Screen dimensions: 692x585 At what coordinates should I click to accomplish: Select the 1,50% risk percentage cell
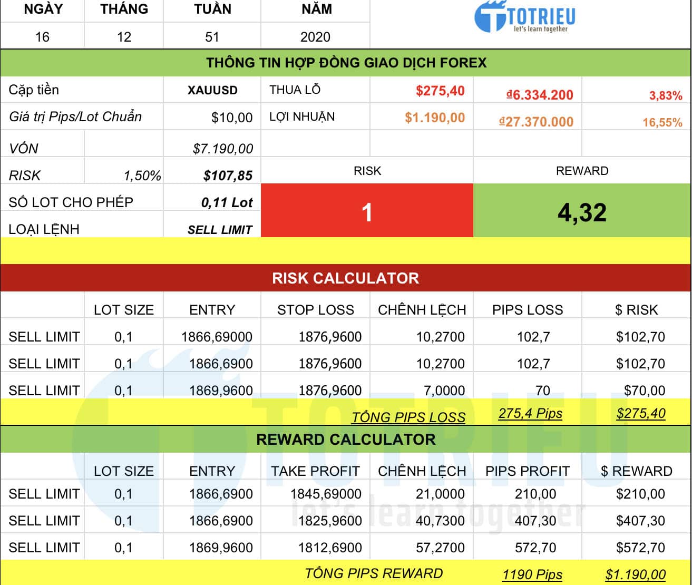pyautogui.click(x=142, y=175)
